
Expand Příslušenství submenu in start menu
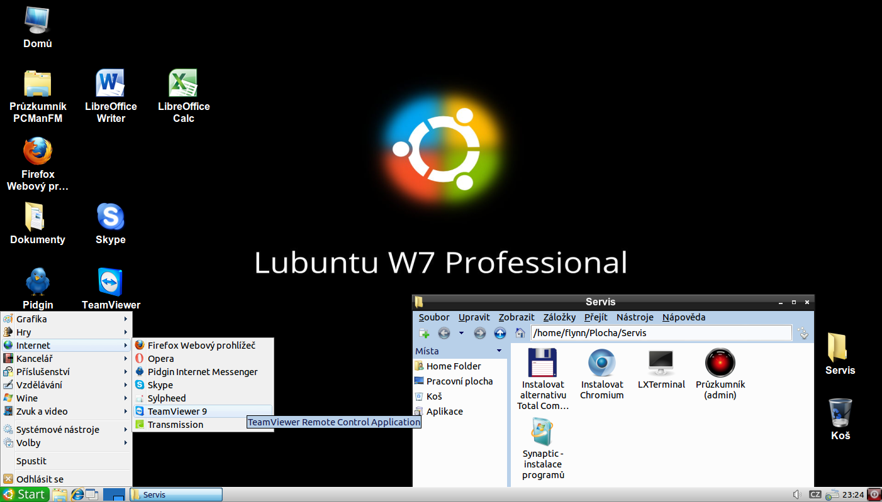point(66,372)
